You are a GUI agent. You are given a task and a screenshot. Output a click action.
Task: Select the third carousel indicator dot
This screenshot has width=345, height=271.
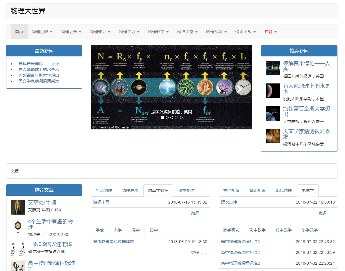[172, 117]
